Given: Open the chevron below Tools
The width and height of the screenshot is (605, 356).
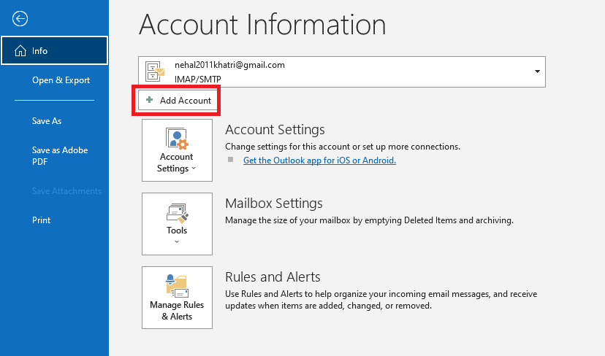Looking at the screenshot, I should click(x=177, y=241).
